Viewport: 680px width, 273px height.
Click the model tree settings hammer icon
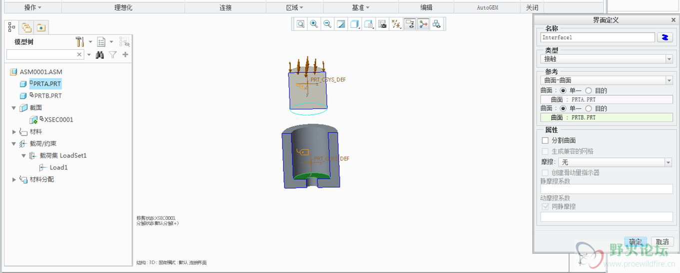tap(80, 42)
